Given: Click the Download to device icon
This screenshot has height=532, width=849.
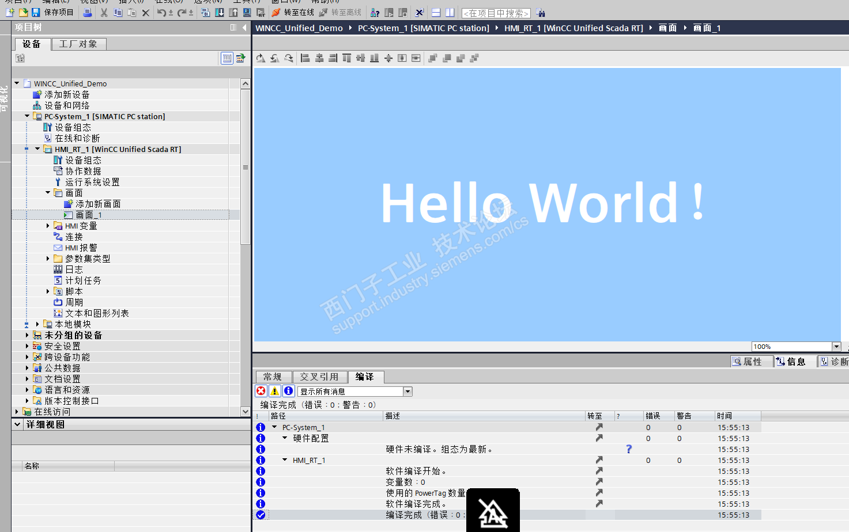Looking at the screenshot, I should point(220,12).
